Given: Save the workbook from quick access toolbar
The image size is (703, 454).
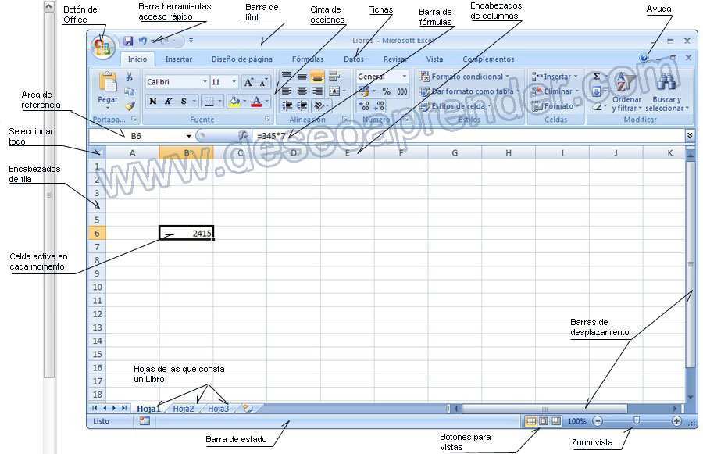Looking at the screenshot, I should (128, 41).
